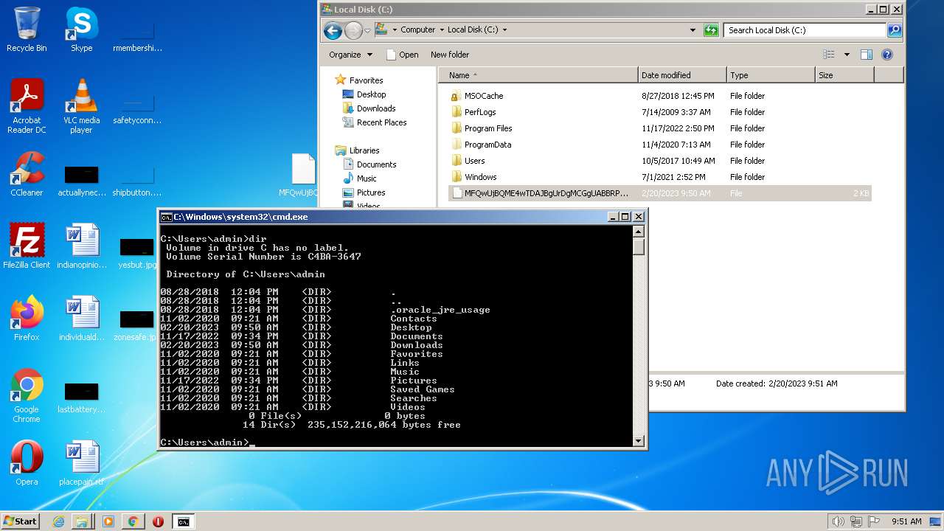The image size is (944, 531).
Task: Sort by Name column header
Action: click(x=538, y=75)
